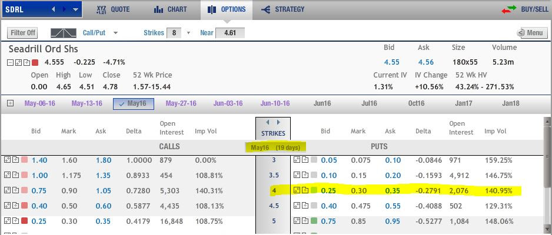The height and width of the screenshot is (235, 552).
Task: Expand all expirations with the plus box
Action: click(x=10, y=103)
